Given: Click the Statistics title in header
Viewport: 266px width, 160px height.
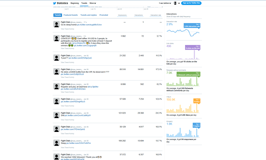Looking at the screenshot, I should [62, 3].
